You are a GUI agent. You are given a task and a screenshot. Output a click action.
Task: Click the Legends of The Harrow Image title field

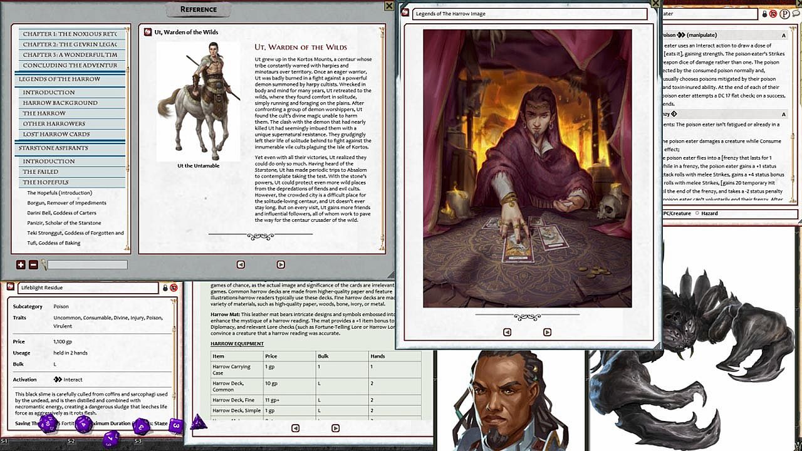click(x=529, y=14)
